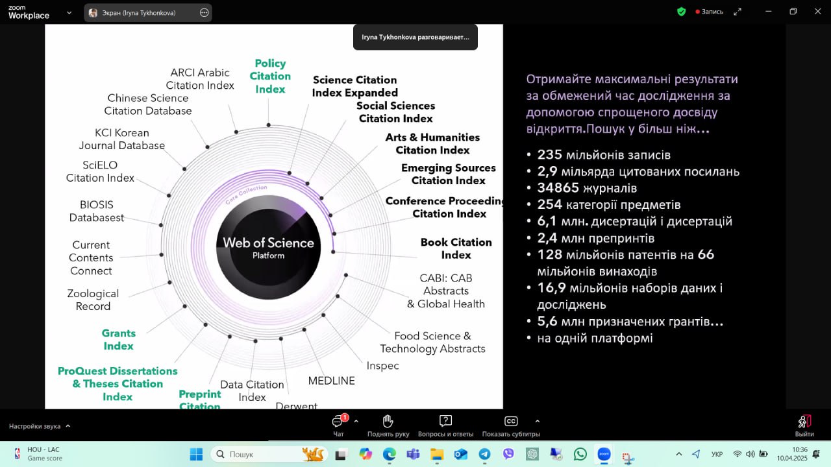Switch to the Zoom taskbar icon

click(x=604, y=454)
